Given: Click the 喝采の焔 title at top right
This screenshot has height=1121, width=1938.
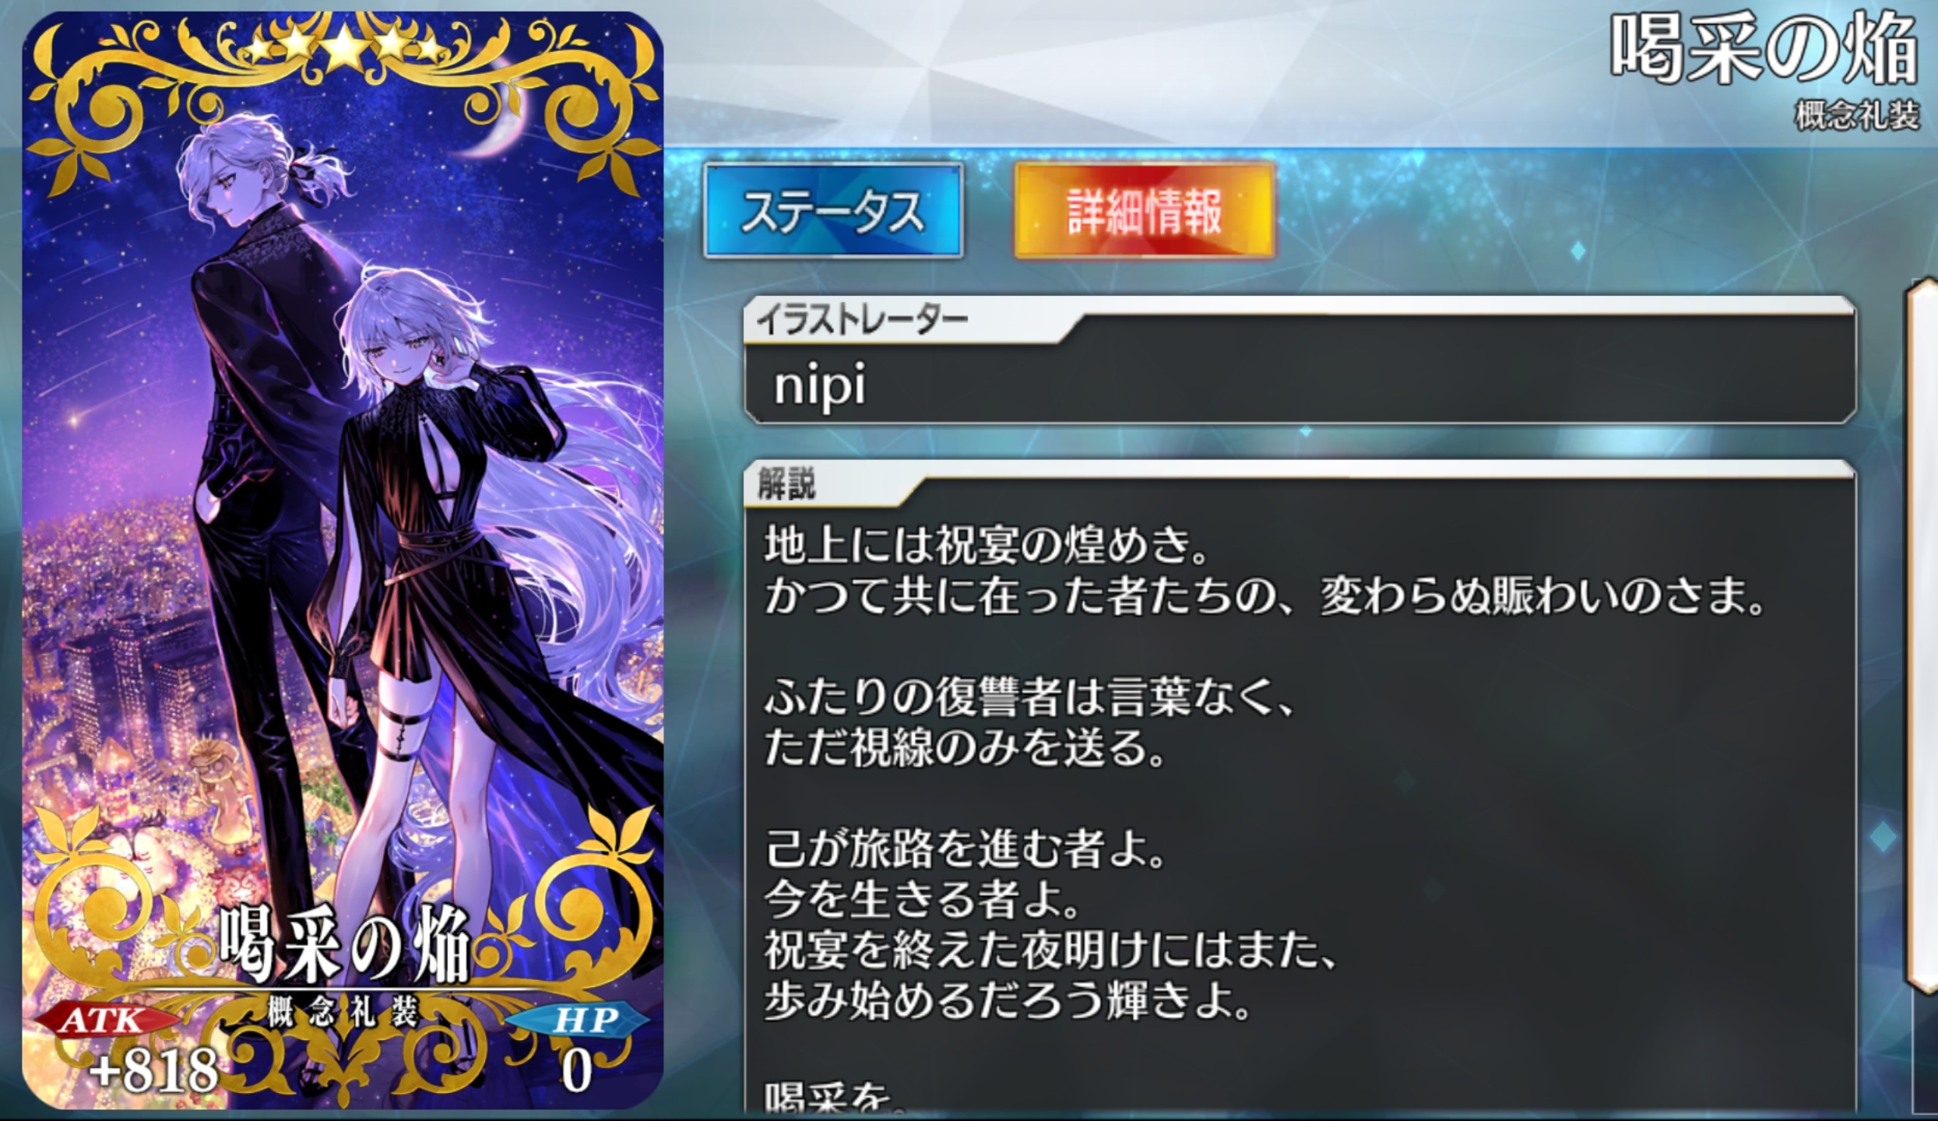Looking at the screenshot, I should (1764, 51).
